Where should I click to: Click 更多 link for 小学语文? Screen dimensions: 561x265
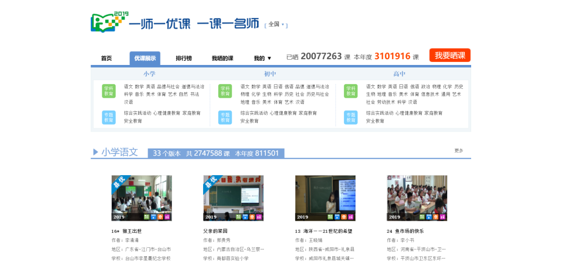pos(459,151)
